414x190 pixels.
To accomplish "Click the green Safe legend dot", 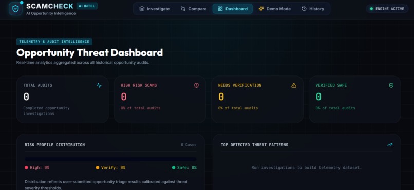I will click(174, 167).
